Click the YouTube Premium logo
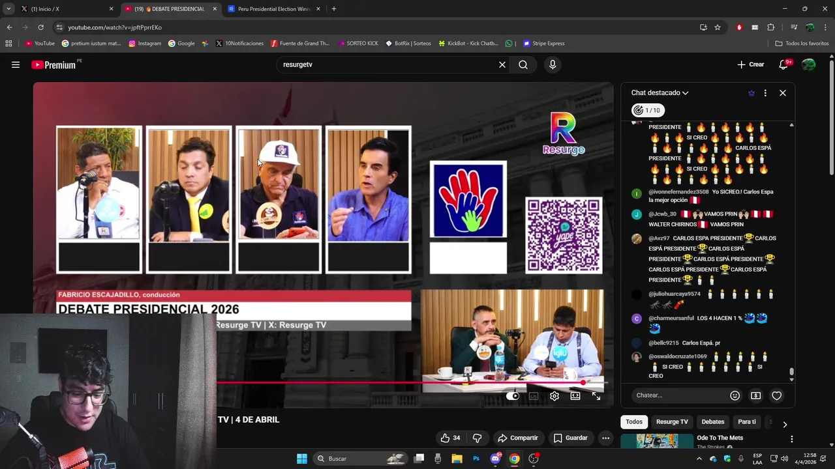The height and width of the screenshot is (469, 835). coord(53,64)
